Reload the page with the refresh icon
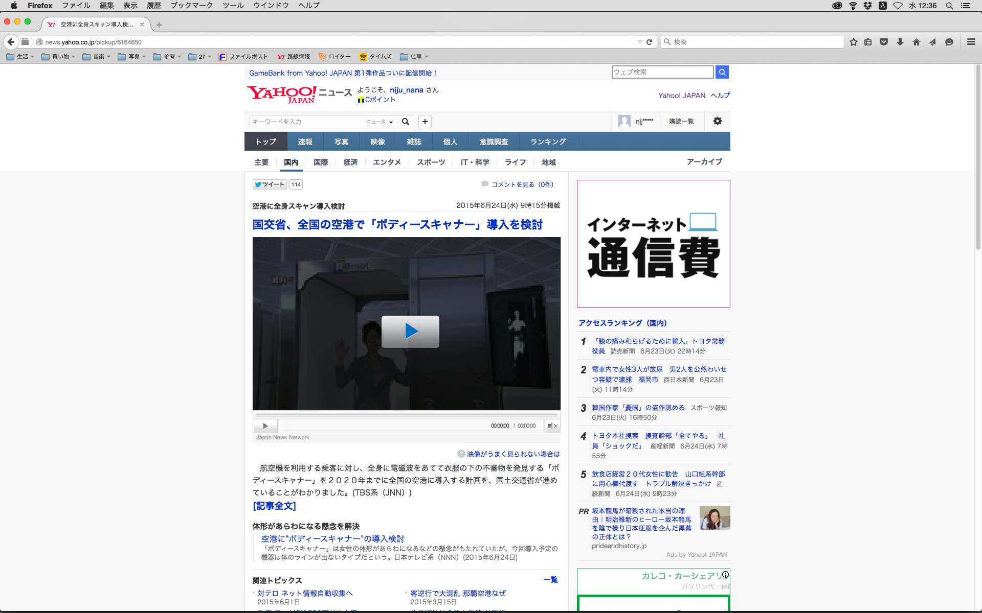This screenshot has height=613, width=982. [649, 42]
